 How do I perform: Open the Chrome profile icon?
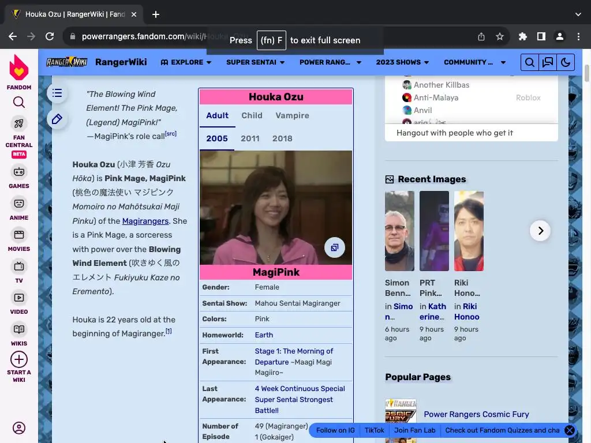point(560,36)
